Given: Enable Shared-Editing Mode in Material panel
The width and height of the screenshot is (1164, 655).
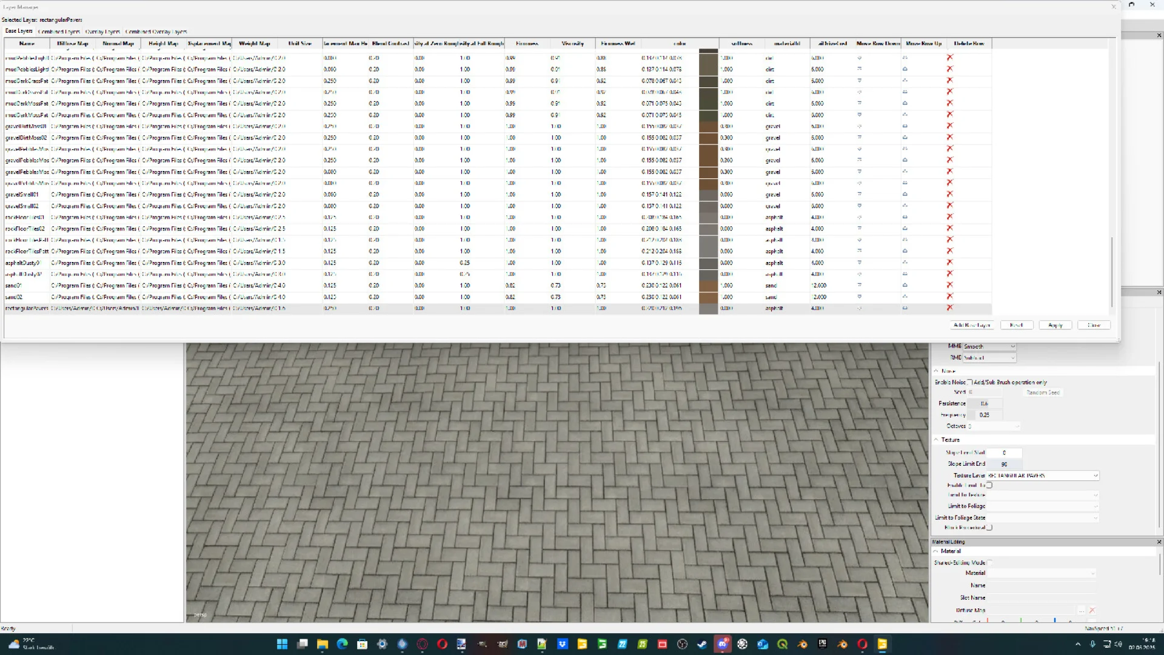Looking at the screenshot, I should 988,563.
